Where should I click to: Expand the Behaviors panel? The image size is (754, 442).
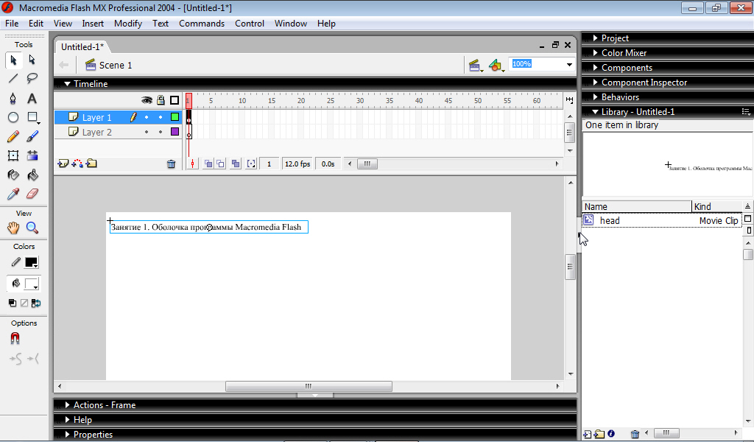point(595,97)
